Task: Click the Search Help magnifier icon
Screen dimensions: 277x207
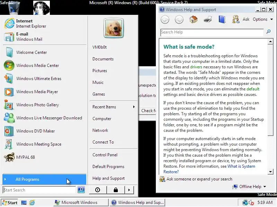Action: point(269,32)
